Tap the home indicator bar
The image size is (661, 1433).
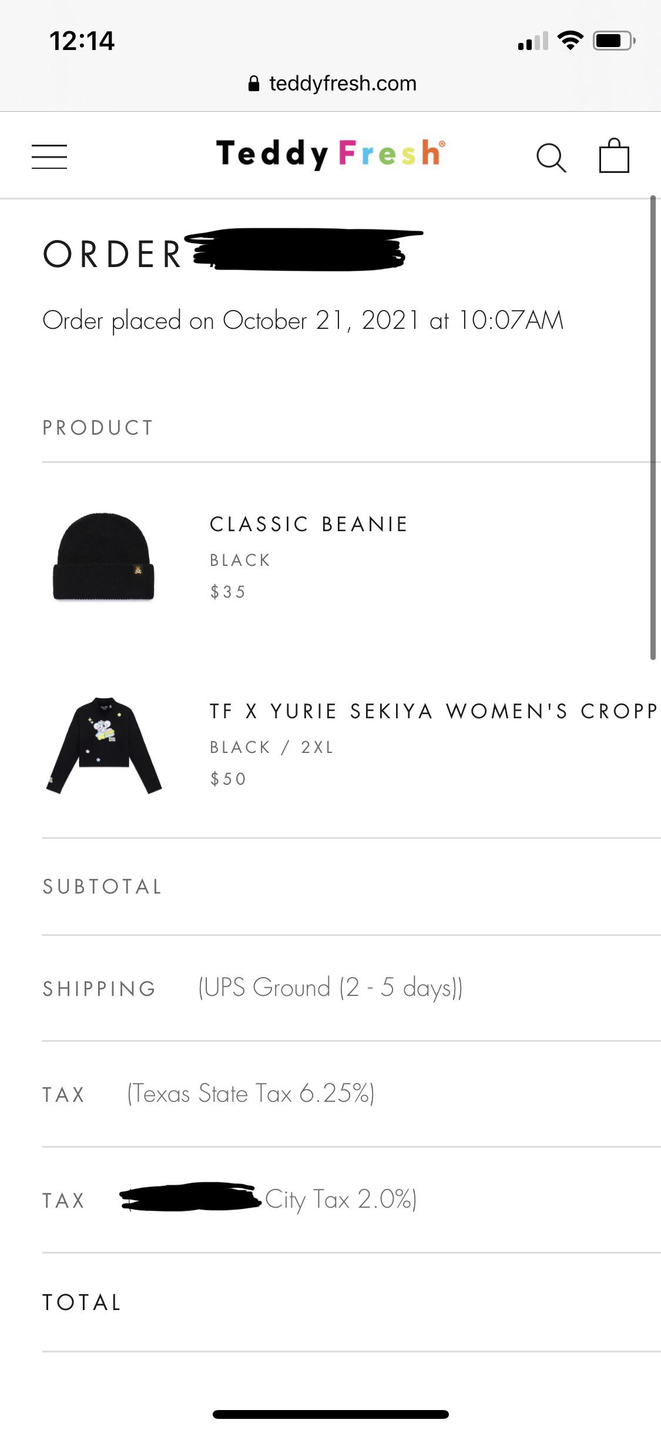pyautogui.click(x=330, y=1414)
